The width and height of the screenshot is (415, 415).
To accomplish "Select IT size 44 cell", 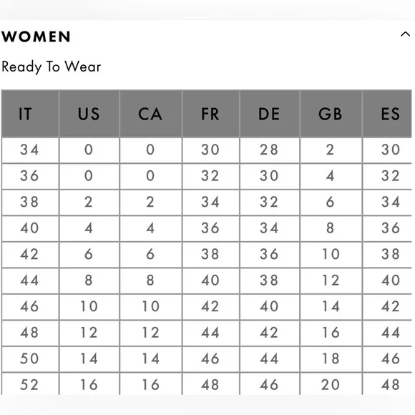I will tap(30, 280).
